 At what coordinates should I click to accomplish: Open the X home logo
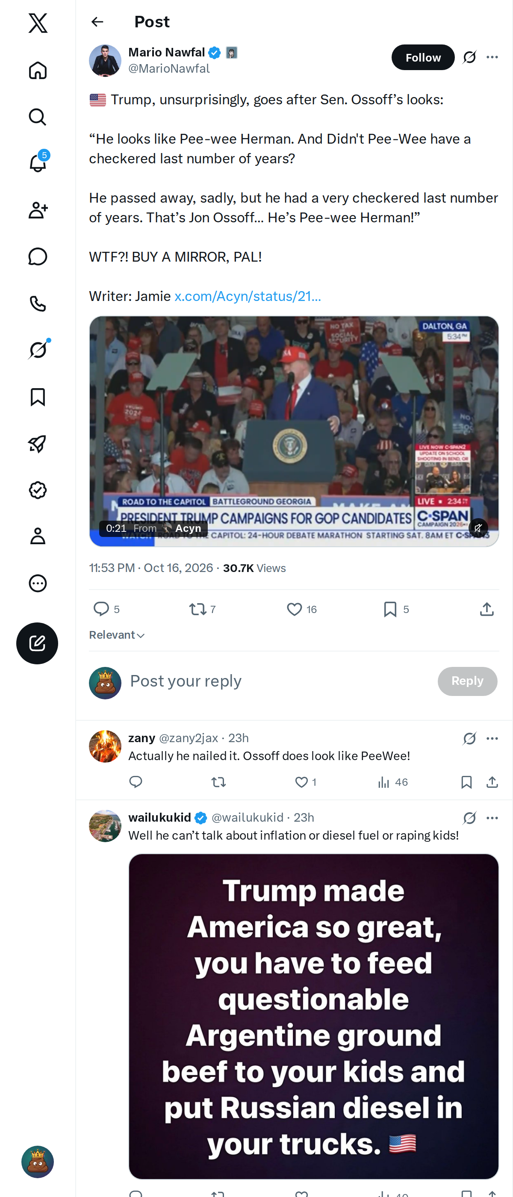click(38, 23)
